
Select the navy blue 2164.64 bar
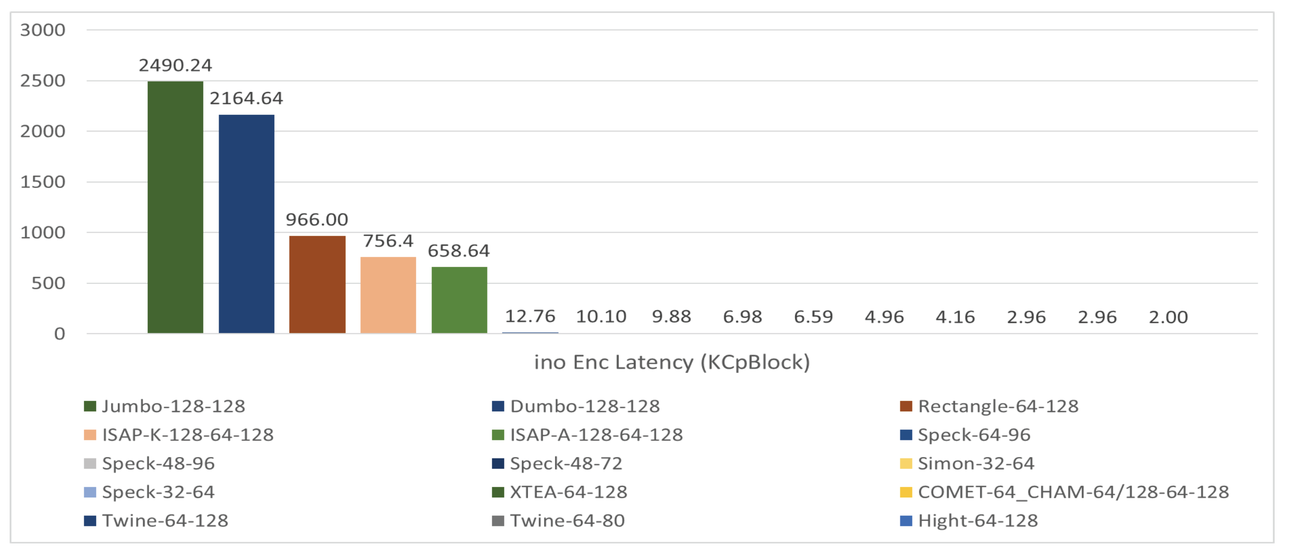[x=247, y=224]
